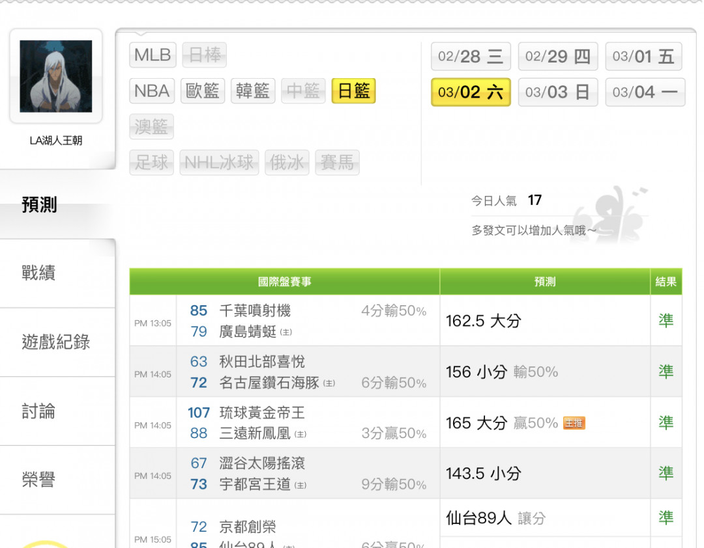Pick the 中籃 league filter
The height and width of the screenshot is (548, 704).
pyautogui.click(x=303, y=91)
